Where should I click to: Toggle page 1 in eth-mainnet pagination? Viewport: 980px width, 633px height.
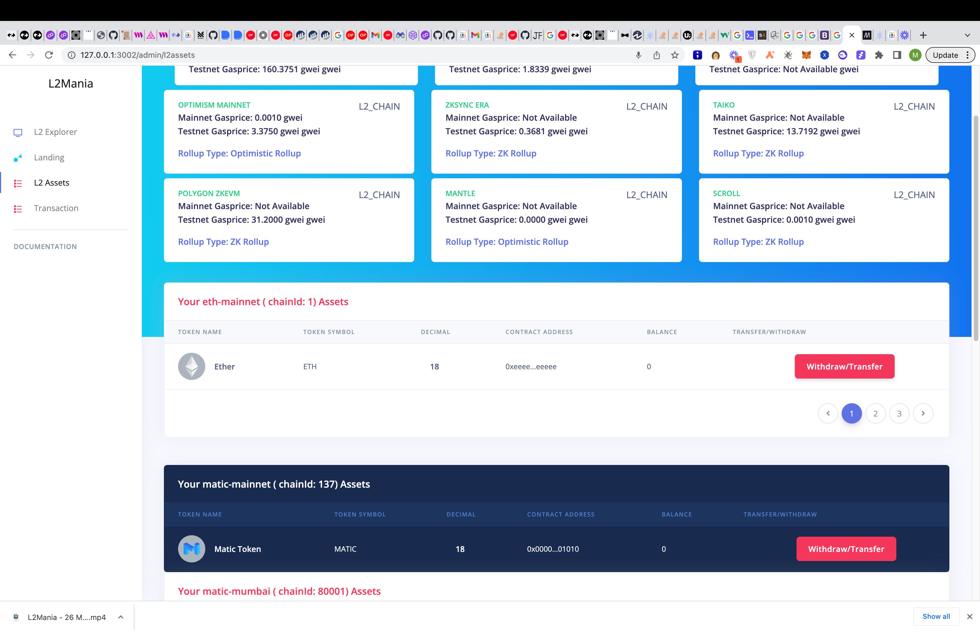point(852,413)
